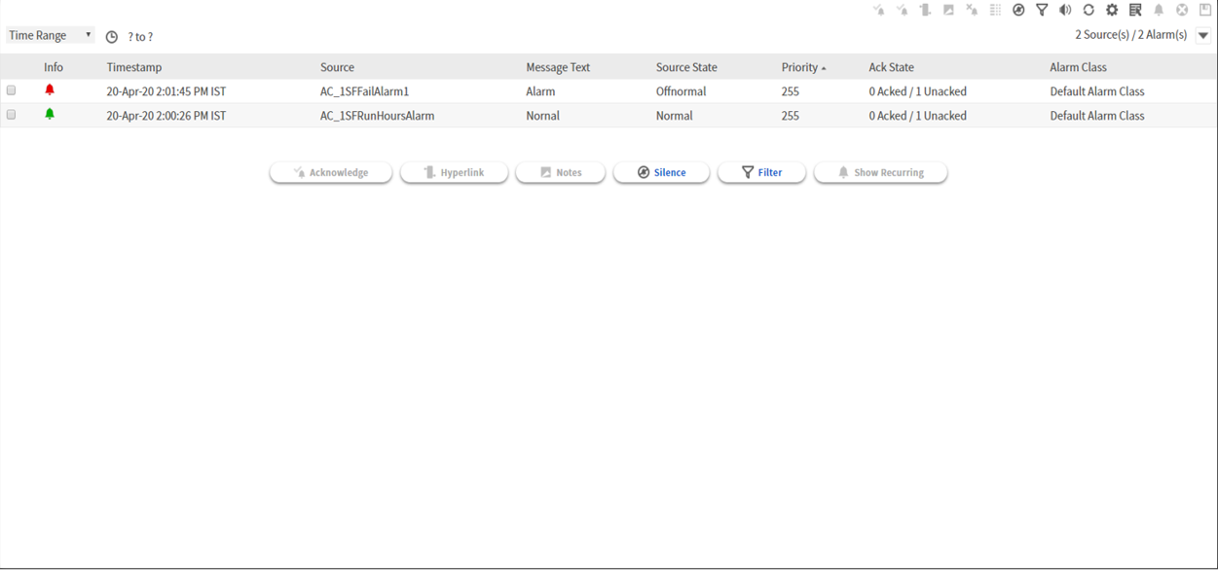This screenshot has width=1218, height=570.
Task: Toggle alarm sound speaker icon
Action: (1065, 10)
